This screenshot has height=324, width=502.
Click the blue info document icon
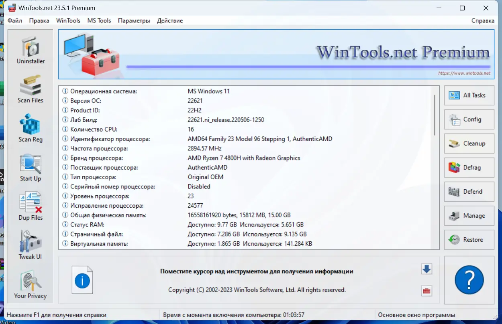tap(82, 280)
